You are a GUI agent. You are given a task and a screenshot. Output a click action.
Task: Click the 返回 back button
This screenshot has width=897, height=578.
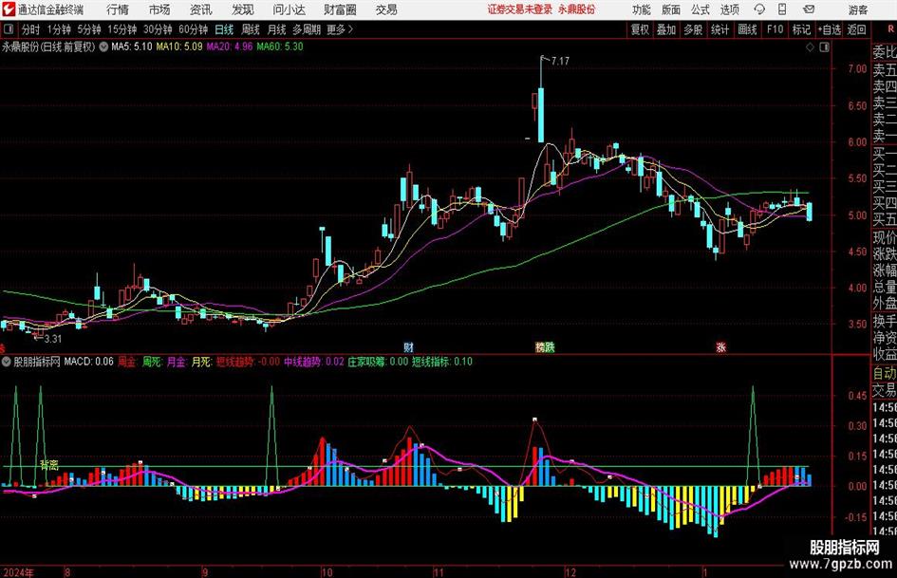click(856, 29)
